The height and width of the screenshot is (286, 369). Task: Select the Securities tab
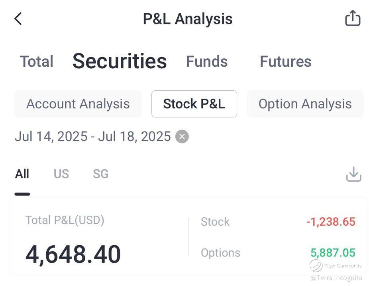point(120,61)
